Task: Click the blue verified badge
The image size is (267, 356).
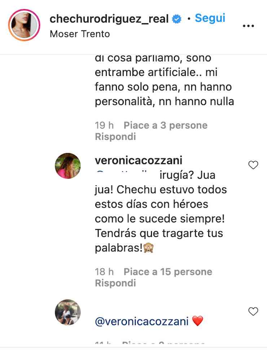Action: pyautogui.click(x=177, y=19)
